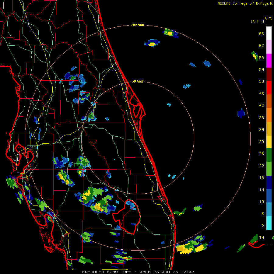Click the 18 legend value label

pos(262,178)
